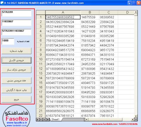Select cell containing 5018303952982926
The width and height of the screenshot is (141, 127).
pos(63,97)
